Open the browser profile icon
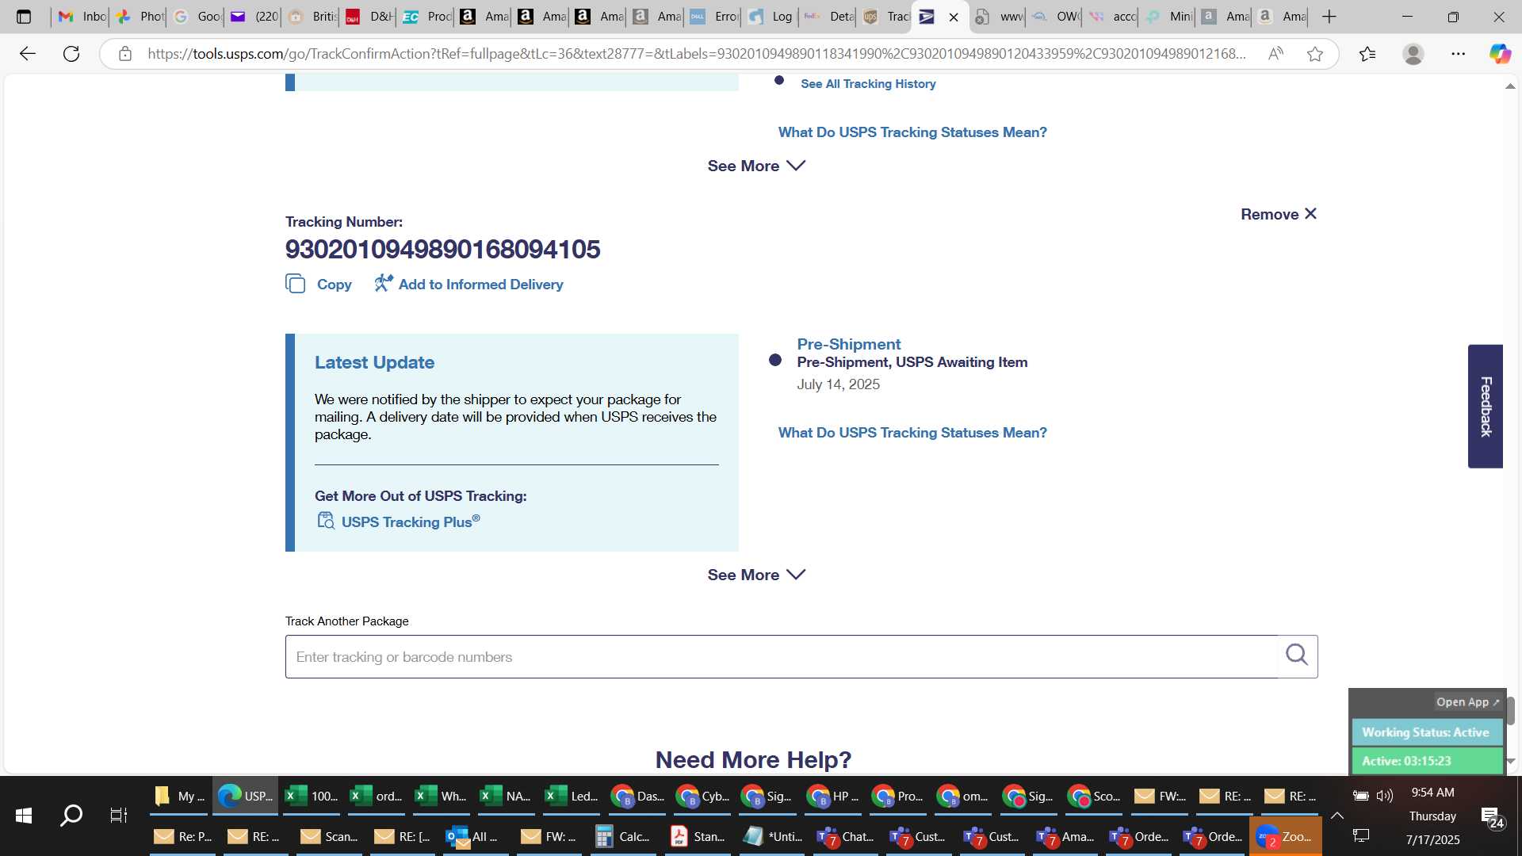Viewport: 1522px width, 856px height. pyautogui.click(x=1413, y=54)
